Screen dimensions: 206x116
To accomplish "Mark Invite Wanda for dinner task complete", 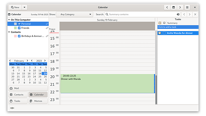I will 164,33.
